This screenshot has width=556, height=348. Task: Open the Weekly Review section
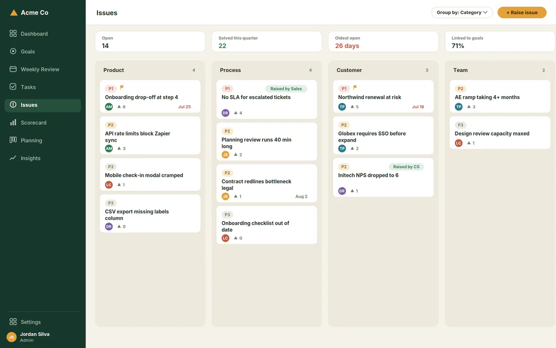click(x=42, y=69)
